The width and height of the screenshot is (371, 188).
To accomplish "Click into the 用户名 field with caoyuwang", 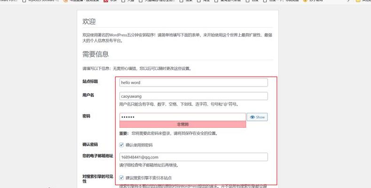I will click(x=194, y=96).
